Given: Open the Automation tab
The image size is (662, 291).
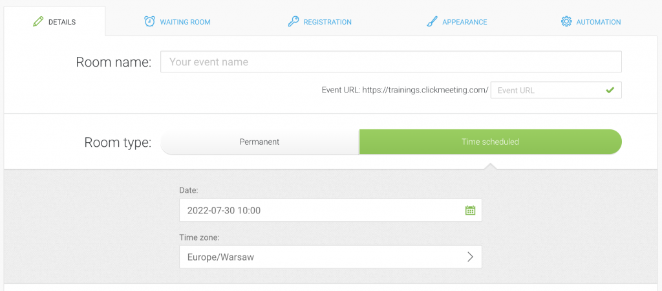Looking at the screenshot, I should (591, 22).
